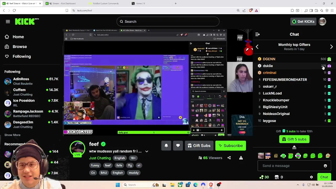Open Brave Leo AI sparkle icon
Viewport: 336px width, 189px height.
pyautogui.click(x=322, y=10)
